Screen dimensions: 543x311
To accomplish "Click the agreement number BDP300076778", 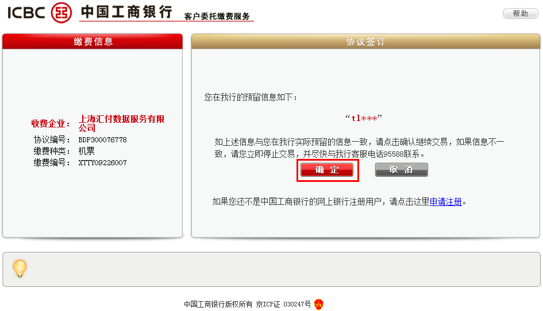I will click(x=102, y=140).
